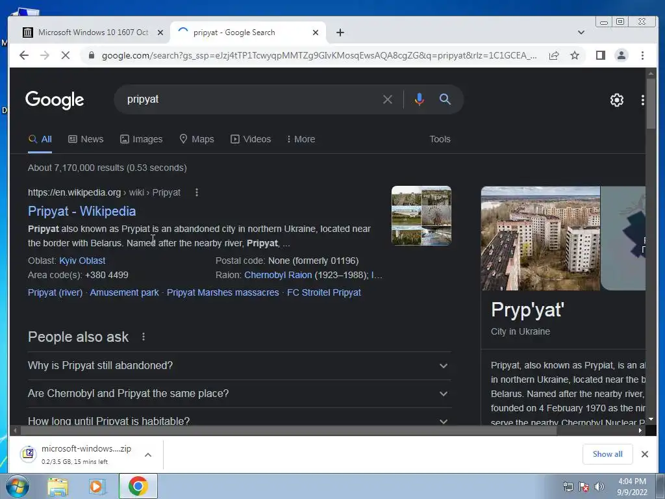Open Windows Explorer from the taskbar
665x499 pixels.
pyautogui.click(x=58, y=486)
